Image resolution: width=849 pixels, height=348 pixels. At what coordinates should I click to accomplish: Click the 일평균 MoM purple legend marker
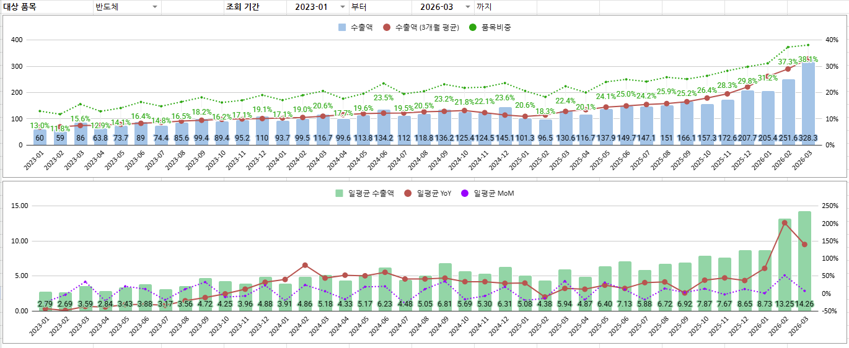[465, 193]
